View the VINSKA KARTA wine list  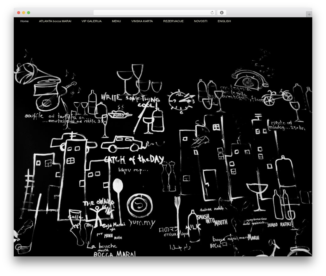142,21
